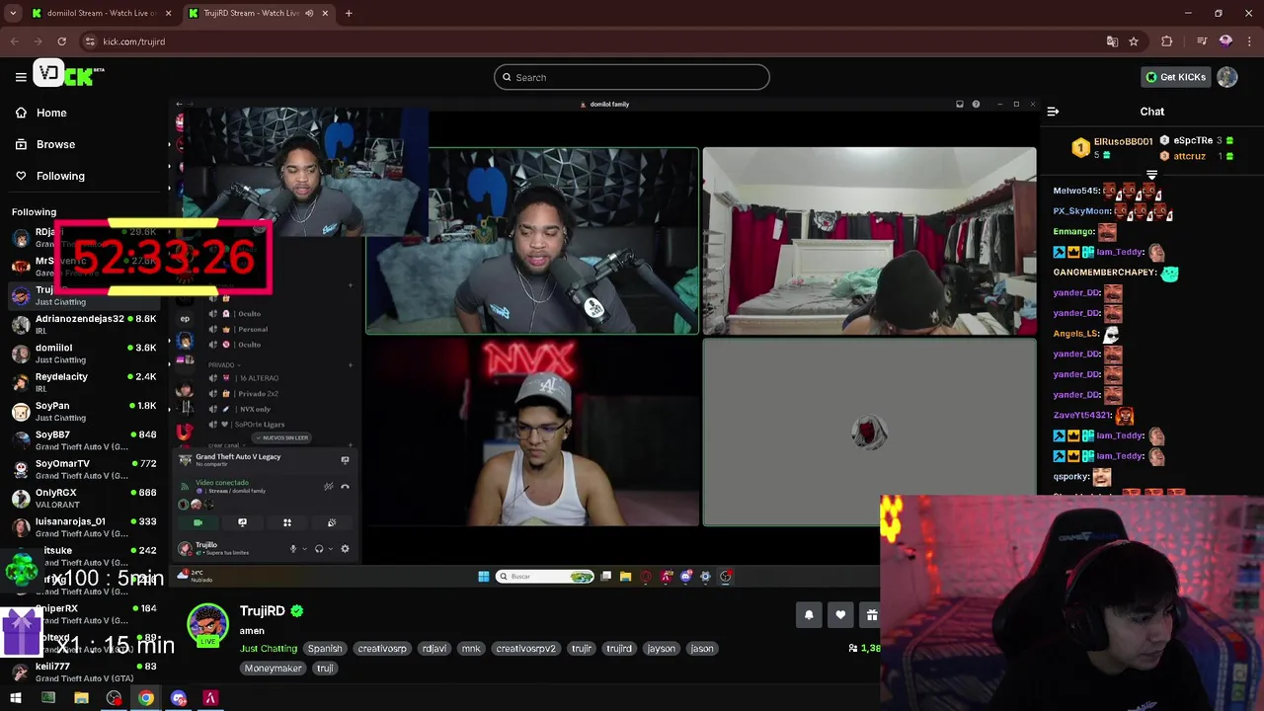This screenshot has height=711, width=1264.
Task: Open luisanarojas_01 channel in sidebar
Action: coord(84,526)
